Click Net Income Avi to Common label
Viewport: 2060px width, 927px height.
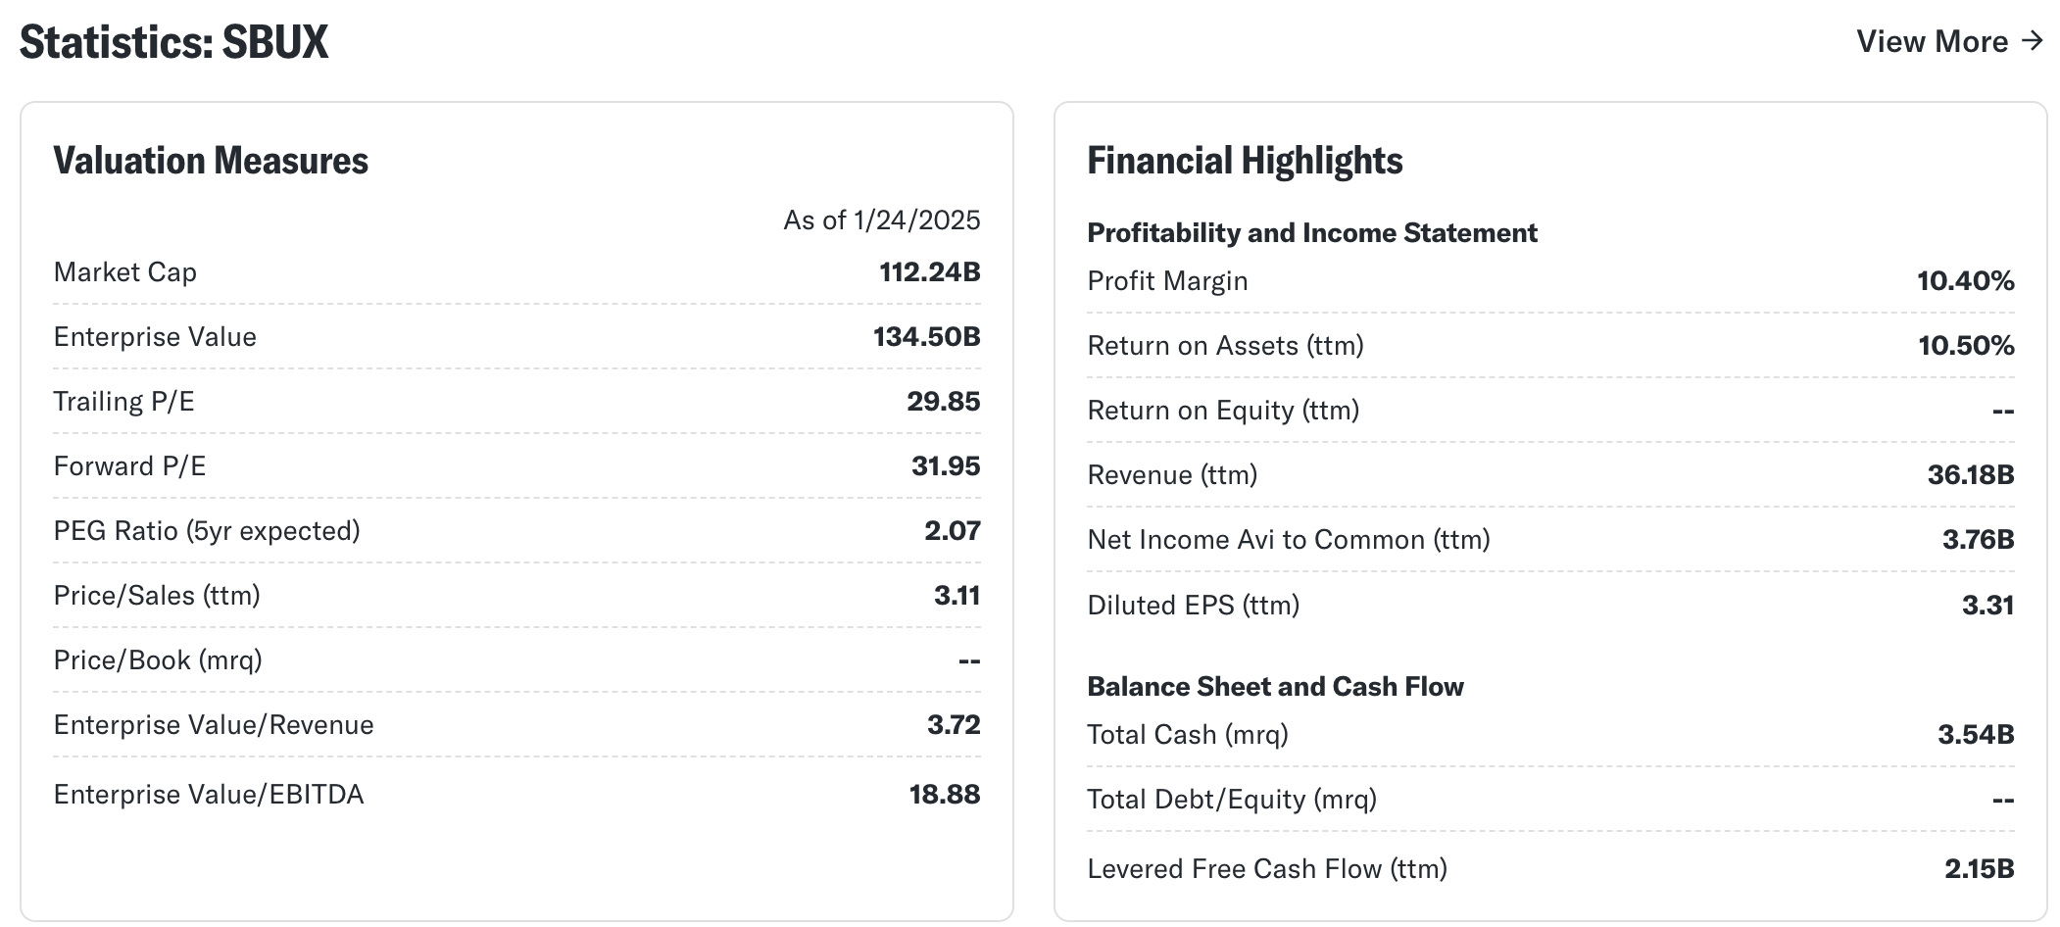(1289, 540)
